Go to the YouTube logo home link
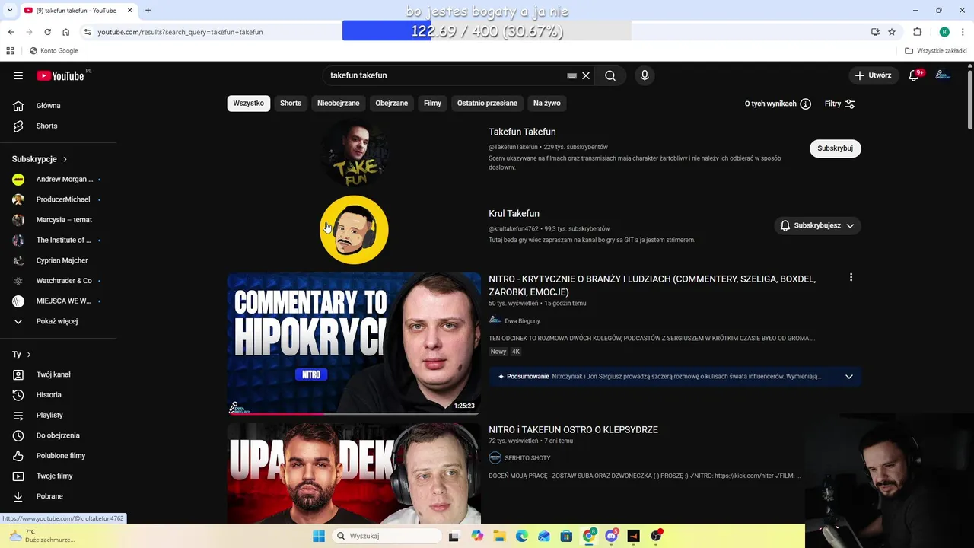This screenshot has height=548, width=974. click(x=60, y=75)
